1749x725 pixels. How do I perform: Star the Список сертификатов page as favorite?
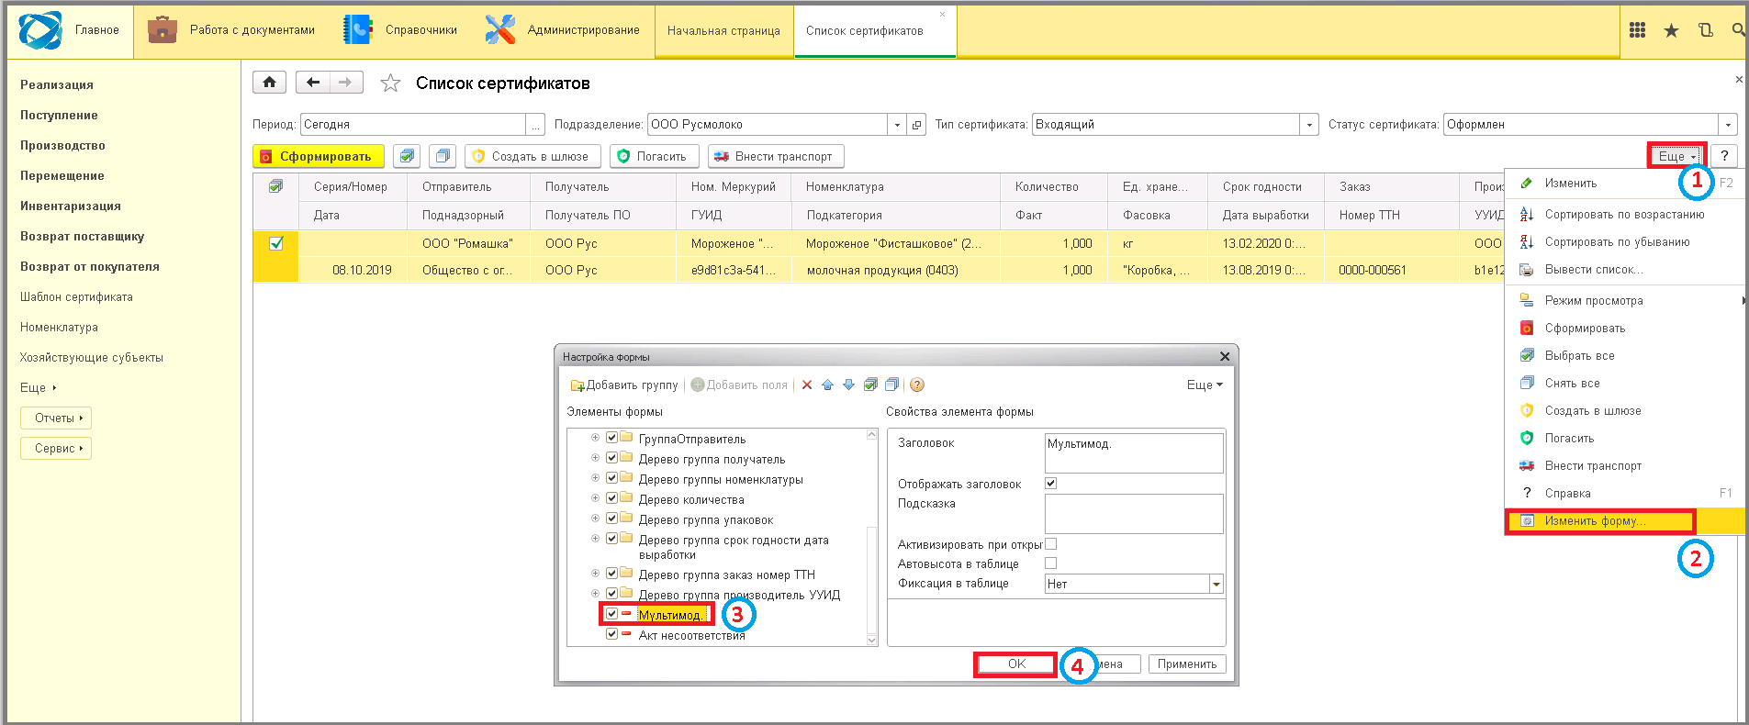point(390,84)
